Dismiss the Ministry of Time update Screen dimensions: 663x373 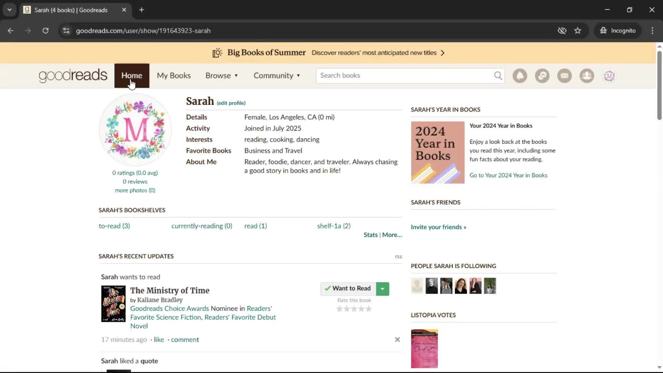(397, 339)
